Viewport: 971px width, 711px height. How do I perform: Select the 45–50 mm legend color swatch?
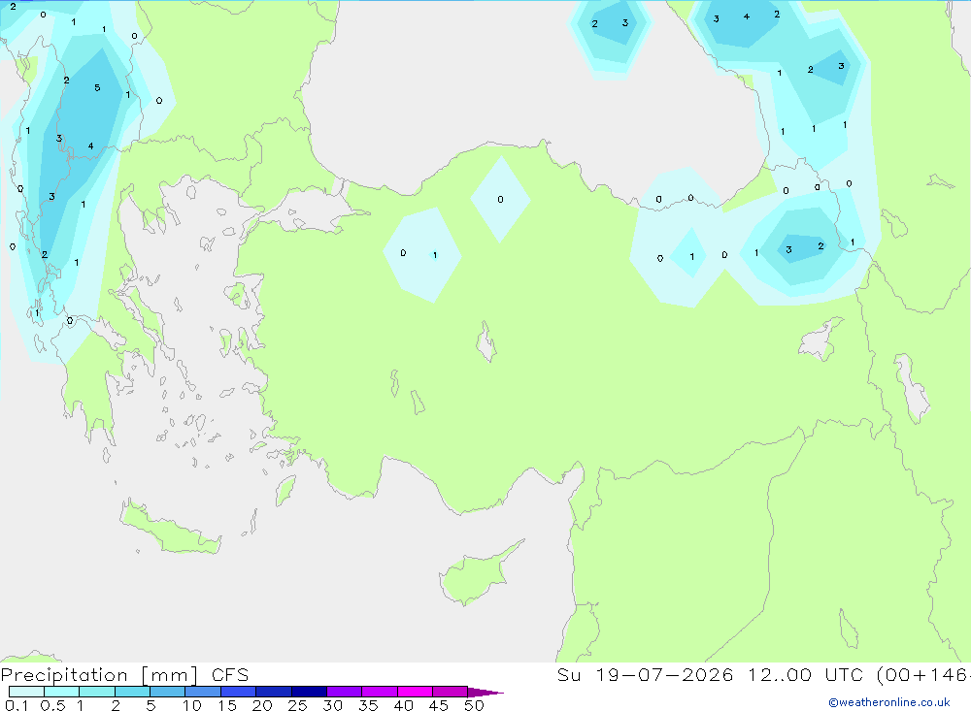pyautogui.click(x=450, y=692)
